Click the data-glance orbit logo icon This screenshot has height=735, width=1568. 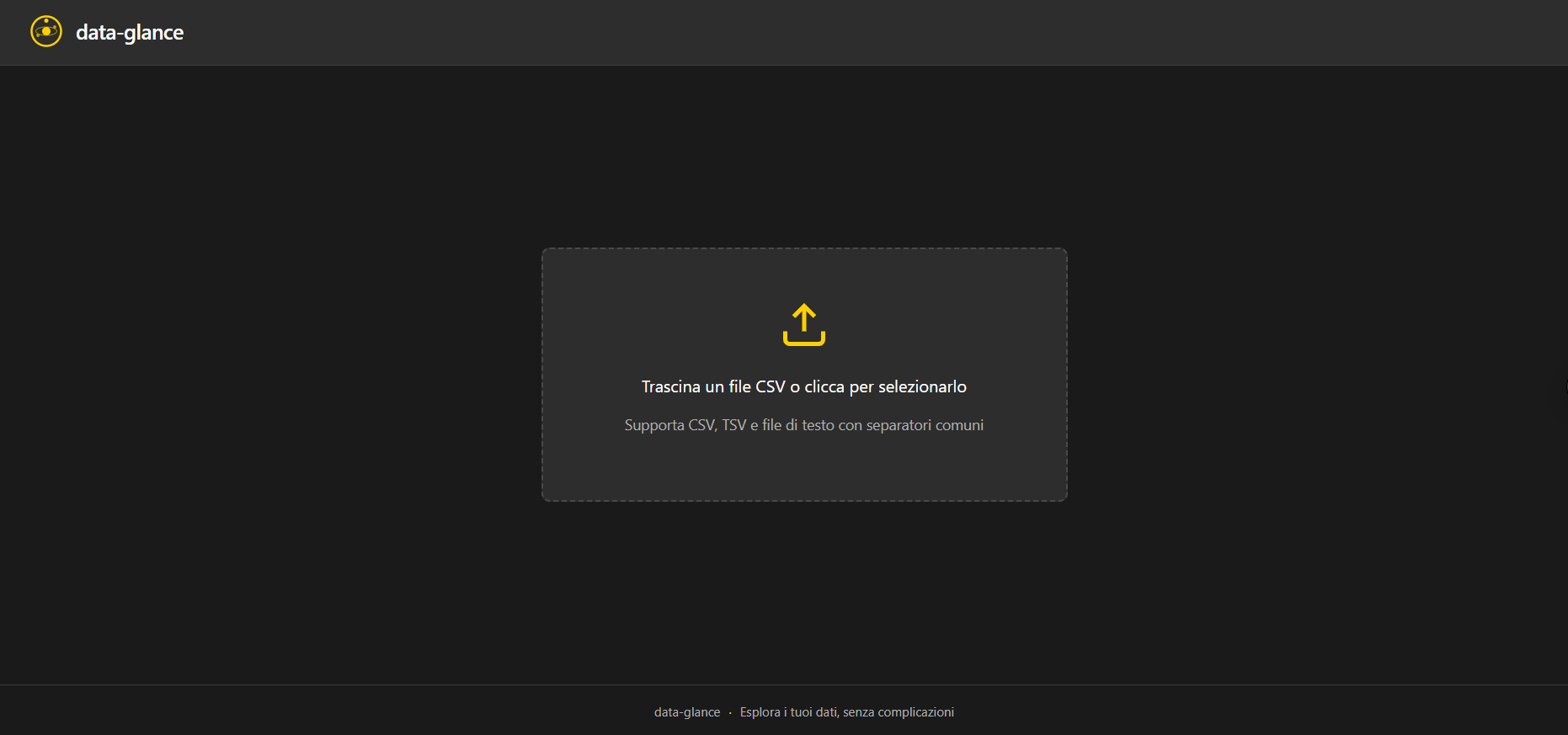[46, 32]
